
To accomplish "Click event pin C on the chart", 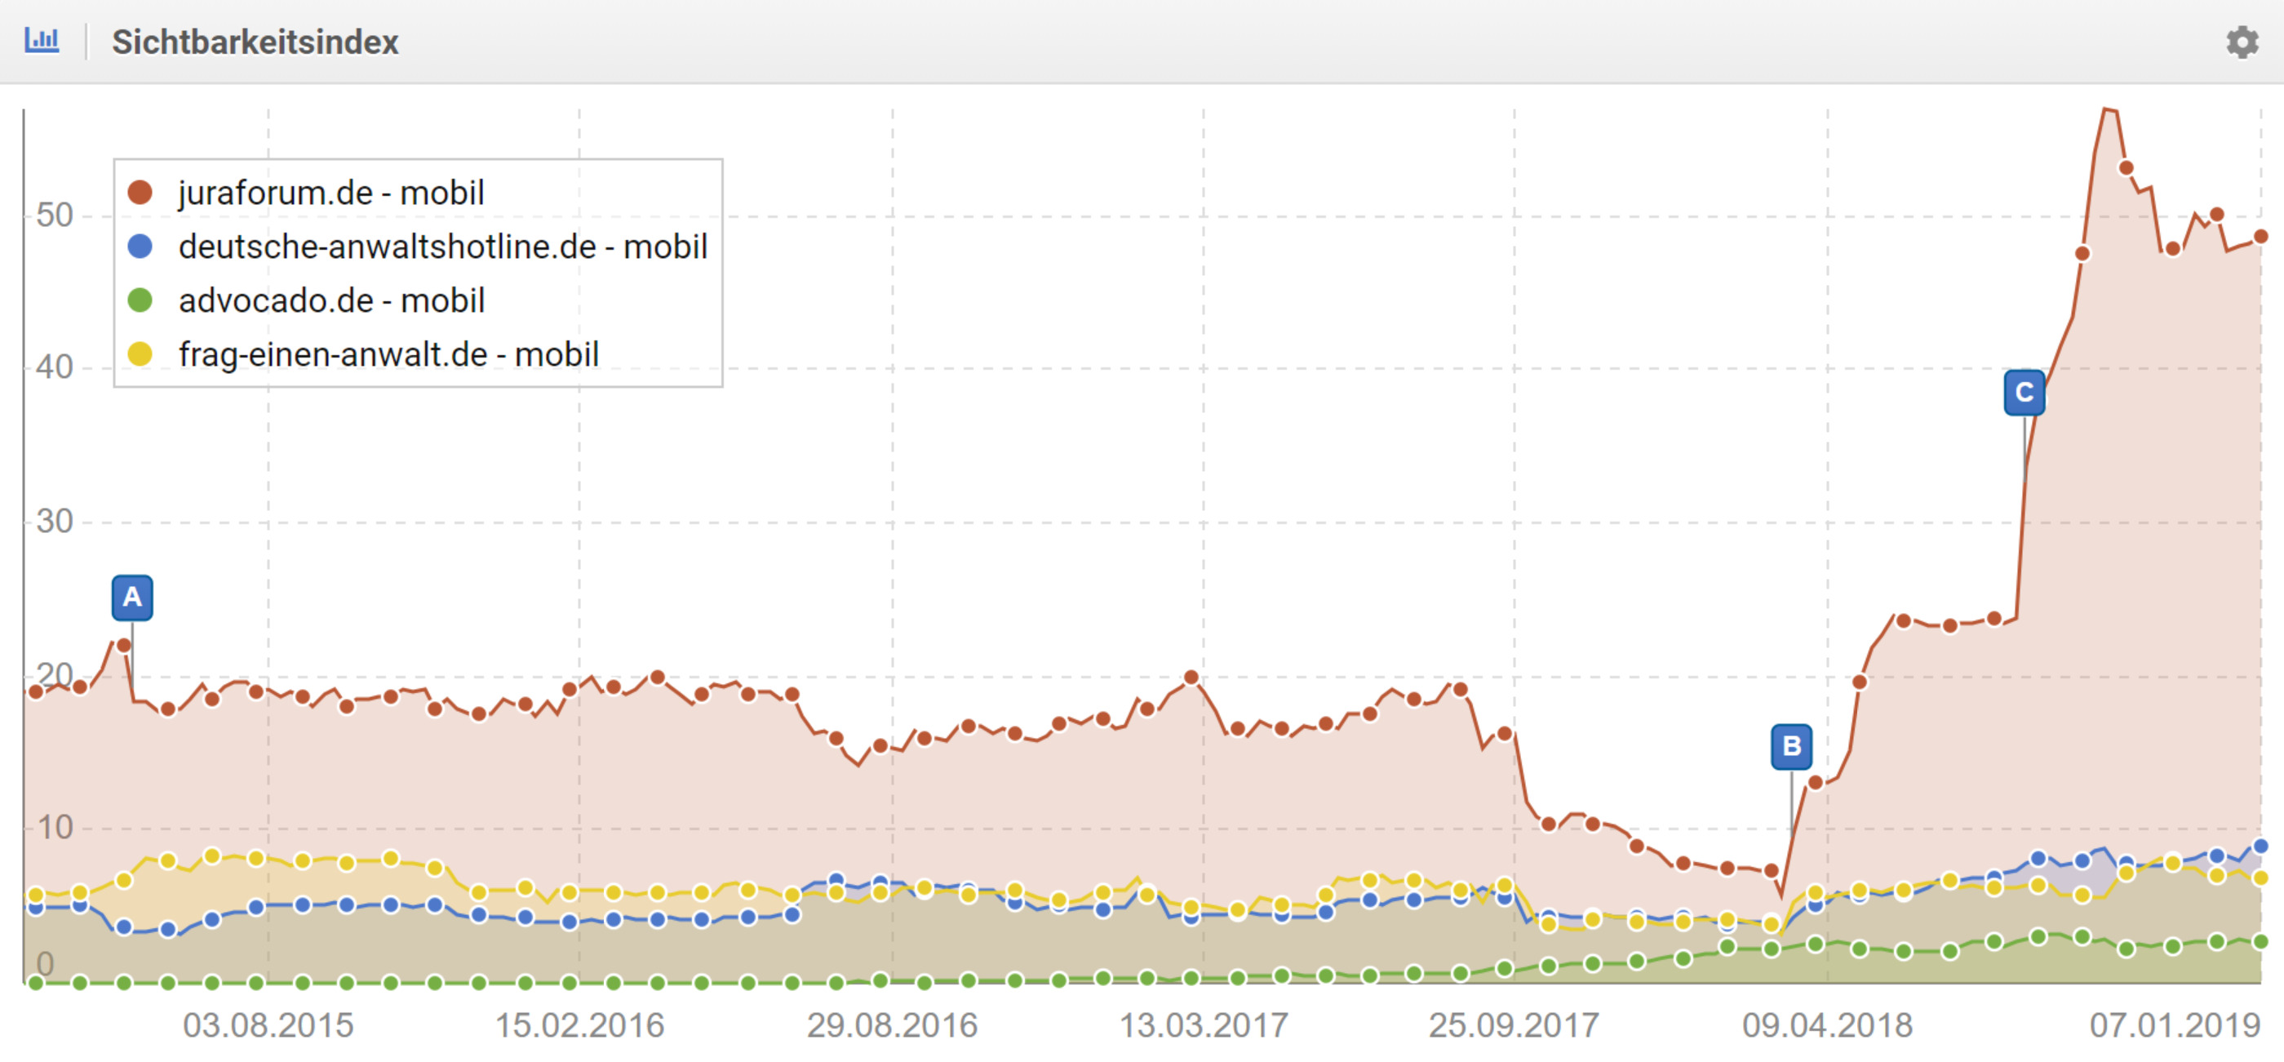I will [x=2025, y=392].
